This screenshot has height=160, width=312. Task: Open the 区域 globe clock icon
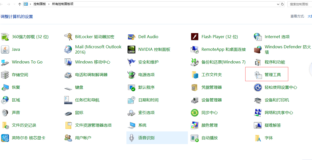tap(5, 100)
